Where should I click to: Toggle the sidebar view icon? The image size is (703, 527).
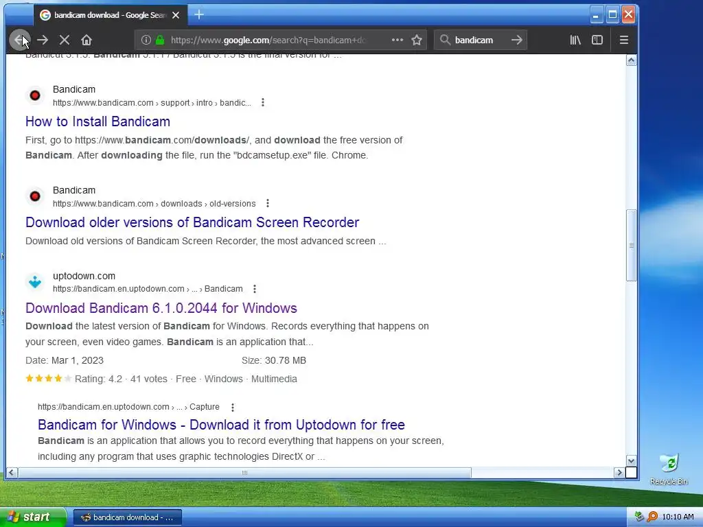(x=597, y=40)
